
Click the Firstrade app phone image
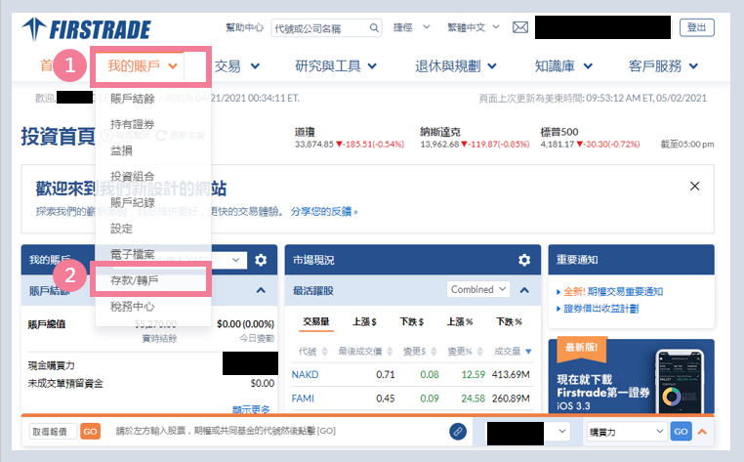679,381
